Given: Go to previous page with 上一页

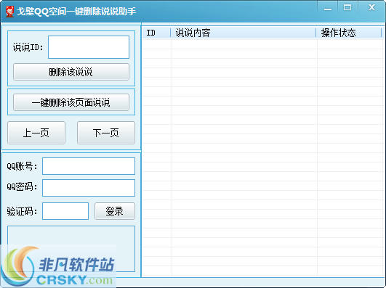Looking at the screenshot, I should pos(36,133).
